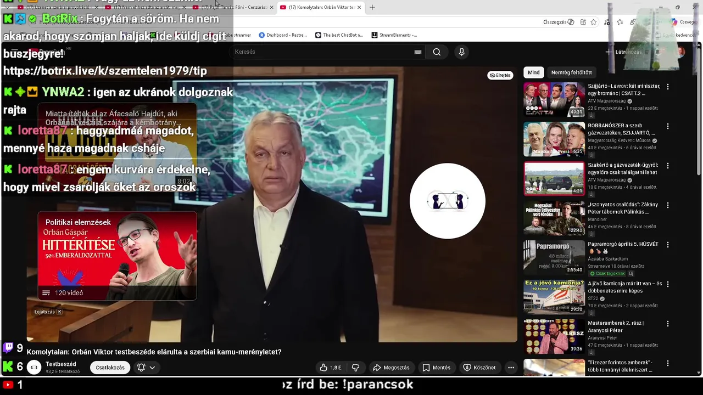Viewport: 703px width, 395px height.
Task: Select the Mind filter chip
Action: click(x=533, y=72)
